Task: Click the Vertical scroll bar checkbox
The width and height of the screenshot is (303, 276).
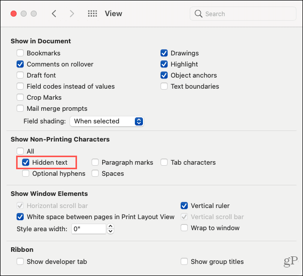Action: 184,217
